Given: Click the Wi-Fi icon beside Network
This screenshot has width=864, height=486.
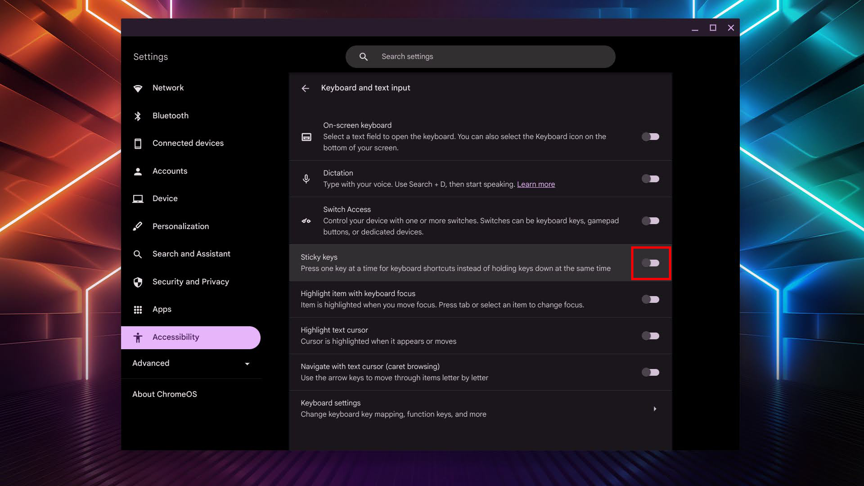Looking at the screenshot, I should [x=138, y=88].
